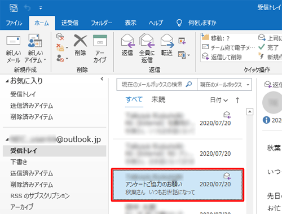Switch to the ヘルプ tab
The image size is (282, 214).
pyautogui.click(x=156, y=23)
